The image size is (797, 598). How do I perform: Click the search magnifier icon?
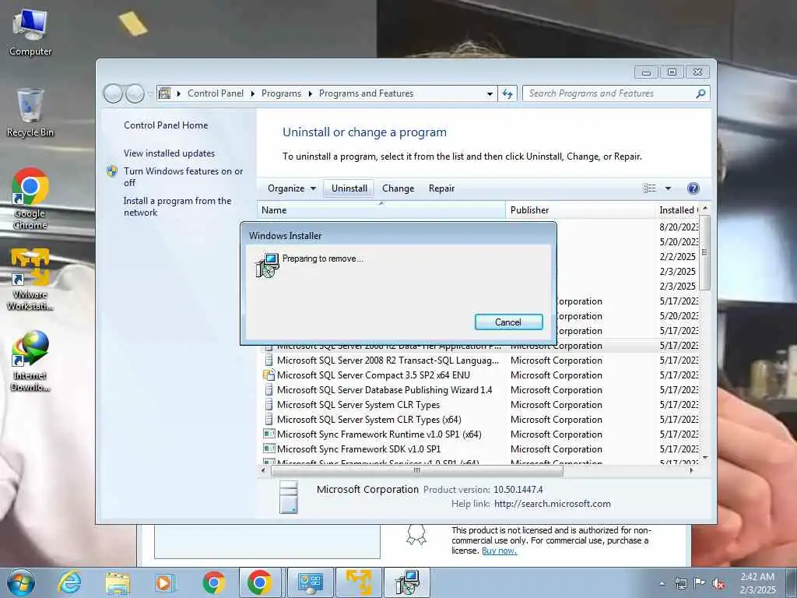700,93
